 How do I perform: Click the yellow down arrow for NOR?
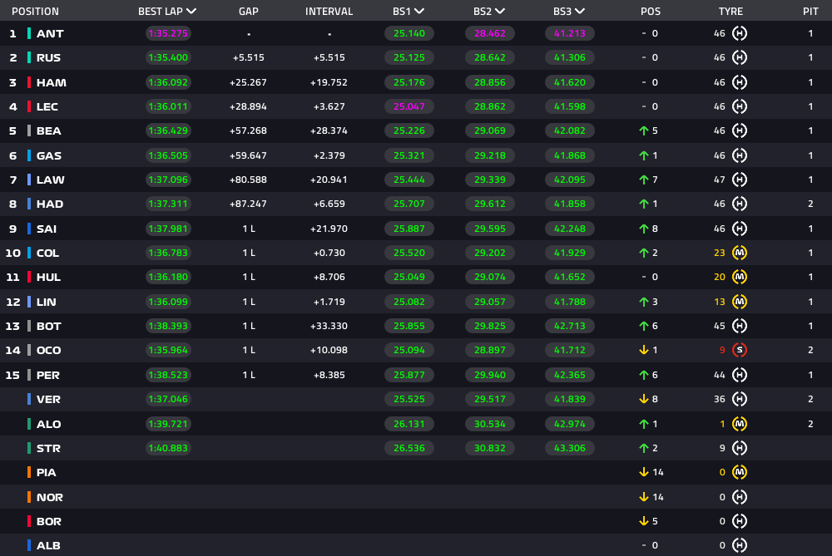[x=643, y=497]
